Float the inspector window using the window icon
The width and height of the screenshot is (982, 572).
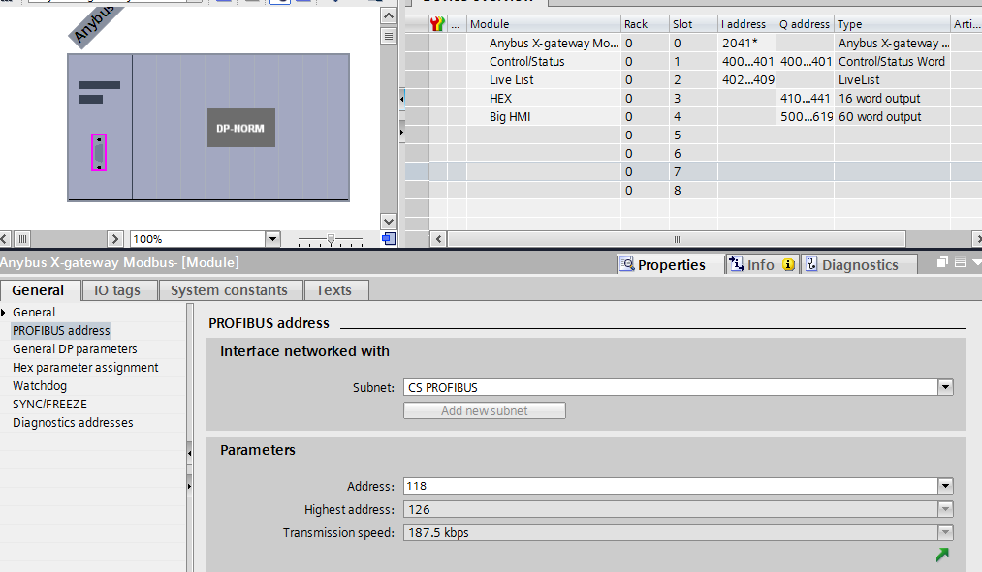[x=942, y=262]
